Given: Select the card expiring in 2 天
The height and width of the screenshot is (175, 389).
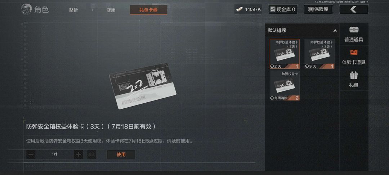Looking at the screenshot, I should point(285,54).
